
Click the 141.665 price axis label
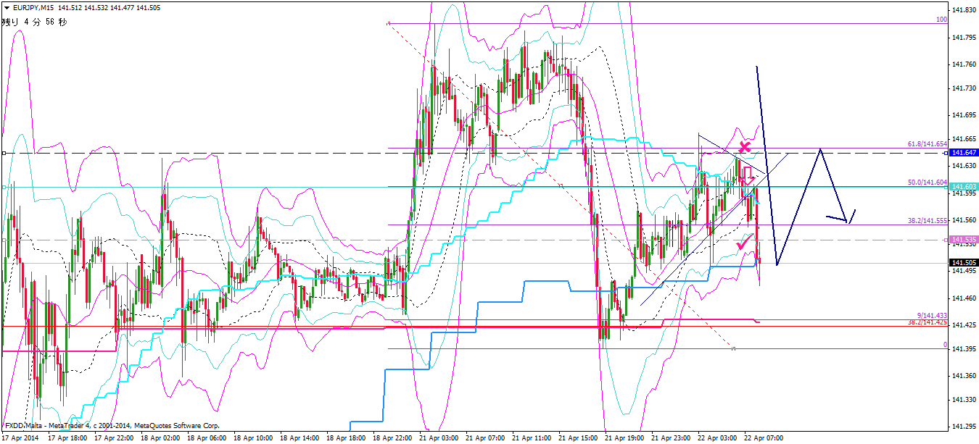point(964,138)
